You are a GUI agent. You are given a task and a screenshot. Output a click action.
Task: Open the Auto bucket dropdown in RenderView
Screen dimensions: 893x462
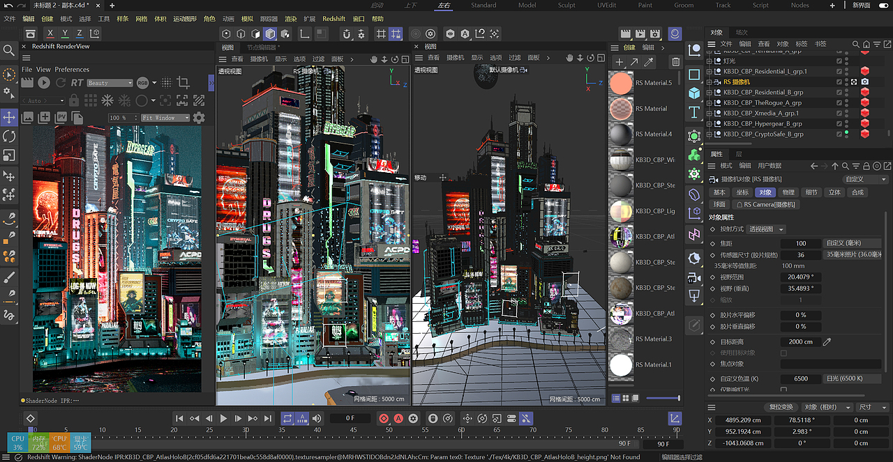coord(44,100)
